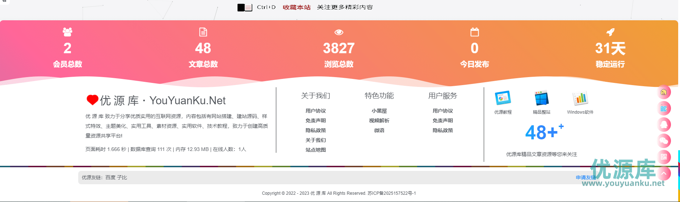The image size is (680, 202).
Task: Click the 优源库 · YouYuanKu.Net site title
Action: [163, 100]
